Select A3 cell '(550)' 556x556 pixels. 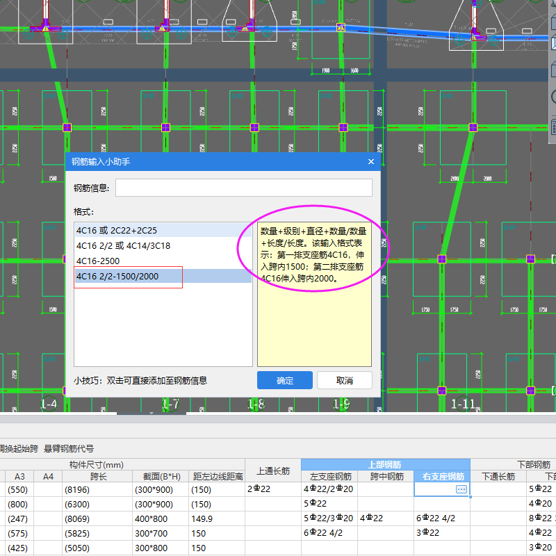(20, 489)
